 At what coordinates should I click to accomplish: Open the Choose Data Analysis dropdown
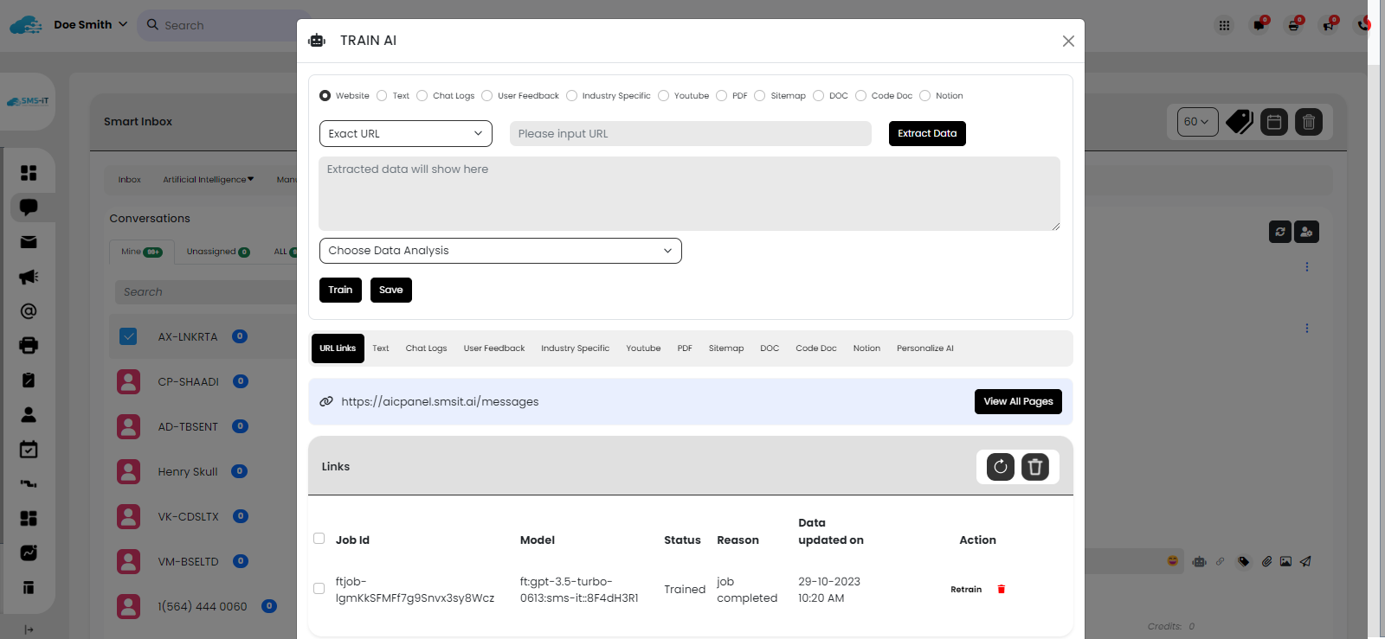coord(500,251)
